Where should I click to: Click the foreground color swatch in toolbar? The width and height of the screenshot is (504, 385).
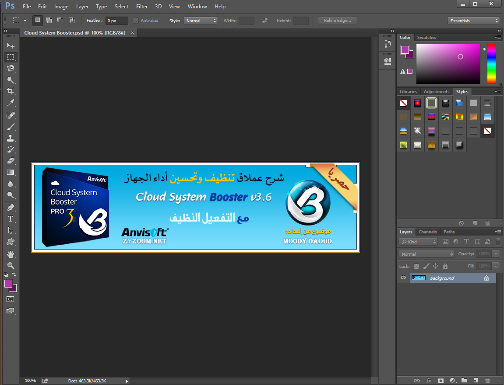8,284
